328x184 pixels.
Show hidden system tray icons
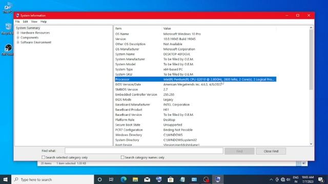click(271, 179)
